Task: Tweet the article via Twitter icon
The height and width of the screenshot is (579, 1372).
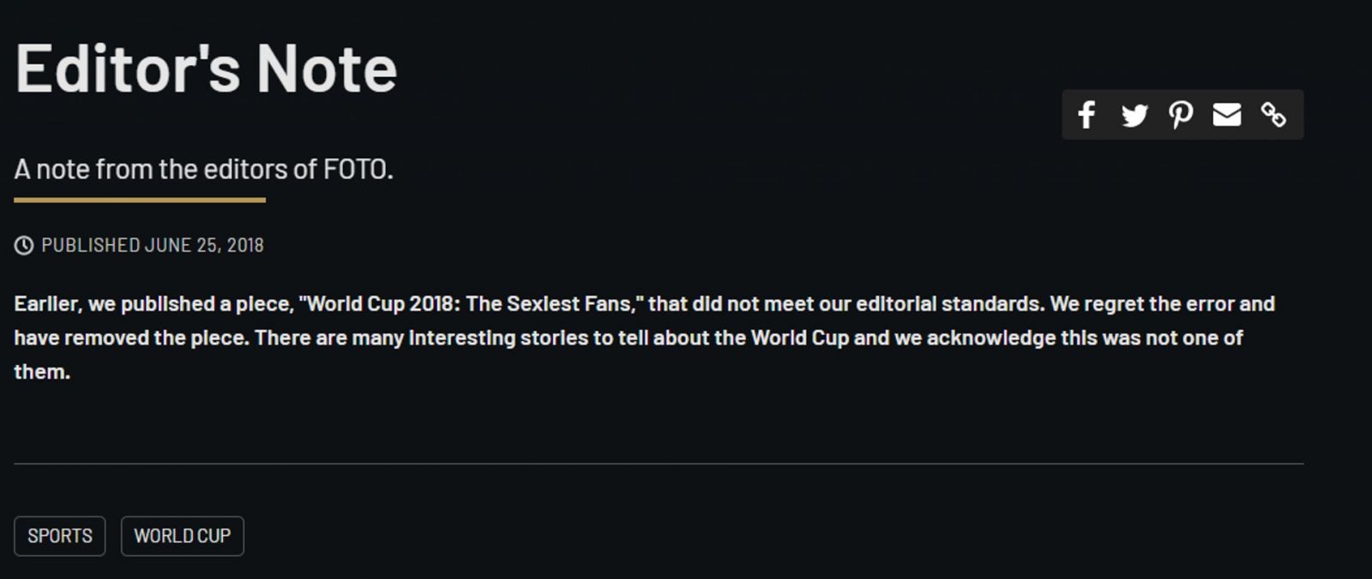Action: [x=1134, y=115]
